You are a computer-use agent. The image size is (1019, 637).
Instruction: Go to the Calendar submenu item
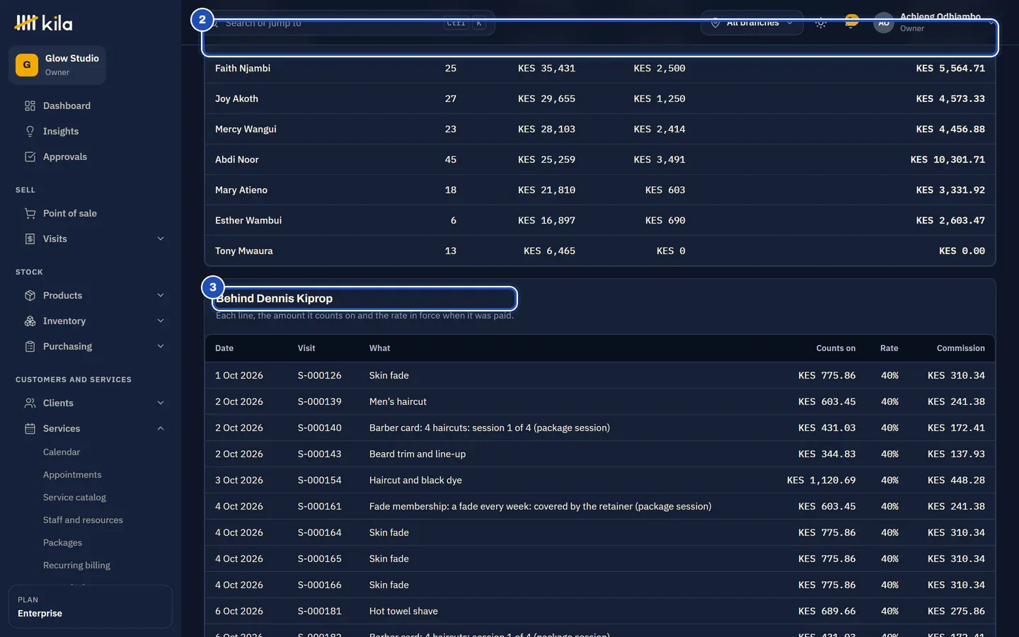click(x=62, y=452)
